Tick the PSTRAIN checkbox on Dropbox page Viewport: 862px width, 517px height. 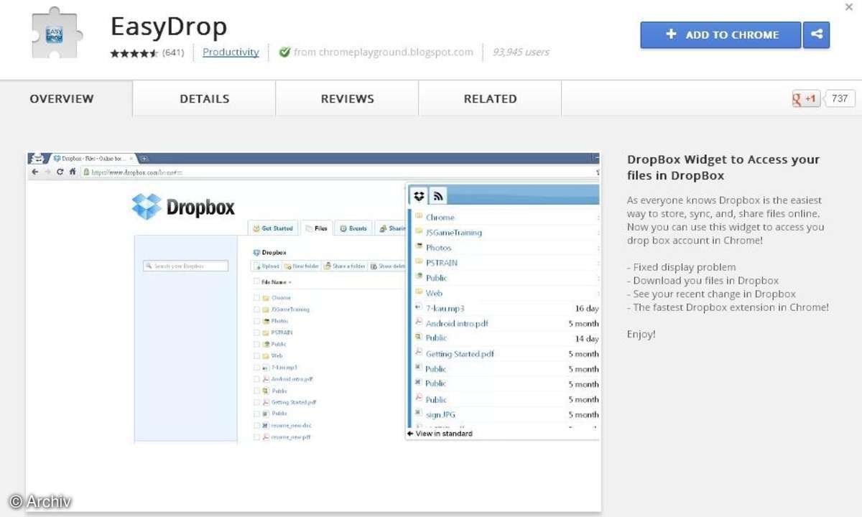[256, 332]
